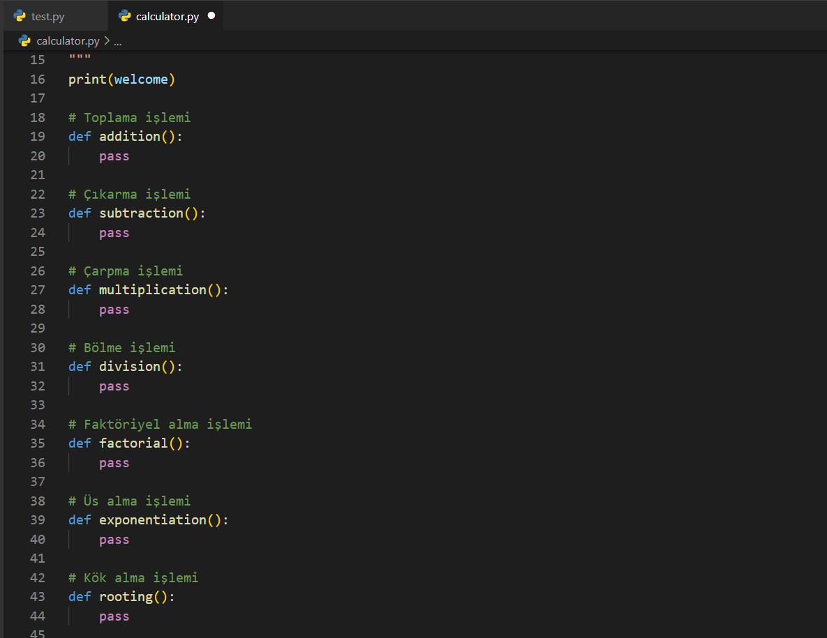Screen dimensions: 827x638
Task: Click the exponentiation function name
Action: (x=152, y=520)
